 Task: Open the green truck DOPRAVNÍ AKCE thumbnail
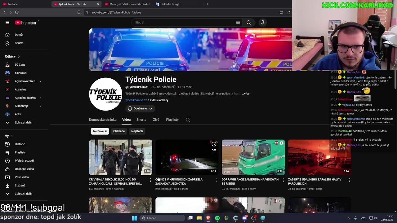point(253,157)
